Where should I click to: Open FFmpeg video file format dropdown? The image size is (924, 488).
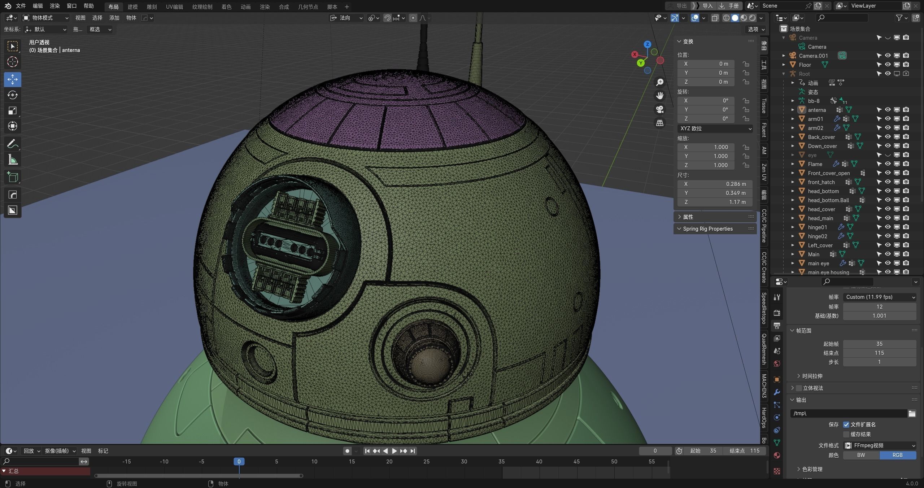pos(879,445)
